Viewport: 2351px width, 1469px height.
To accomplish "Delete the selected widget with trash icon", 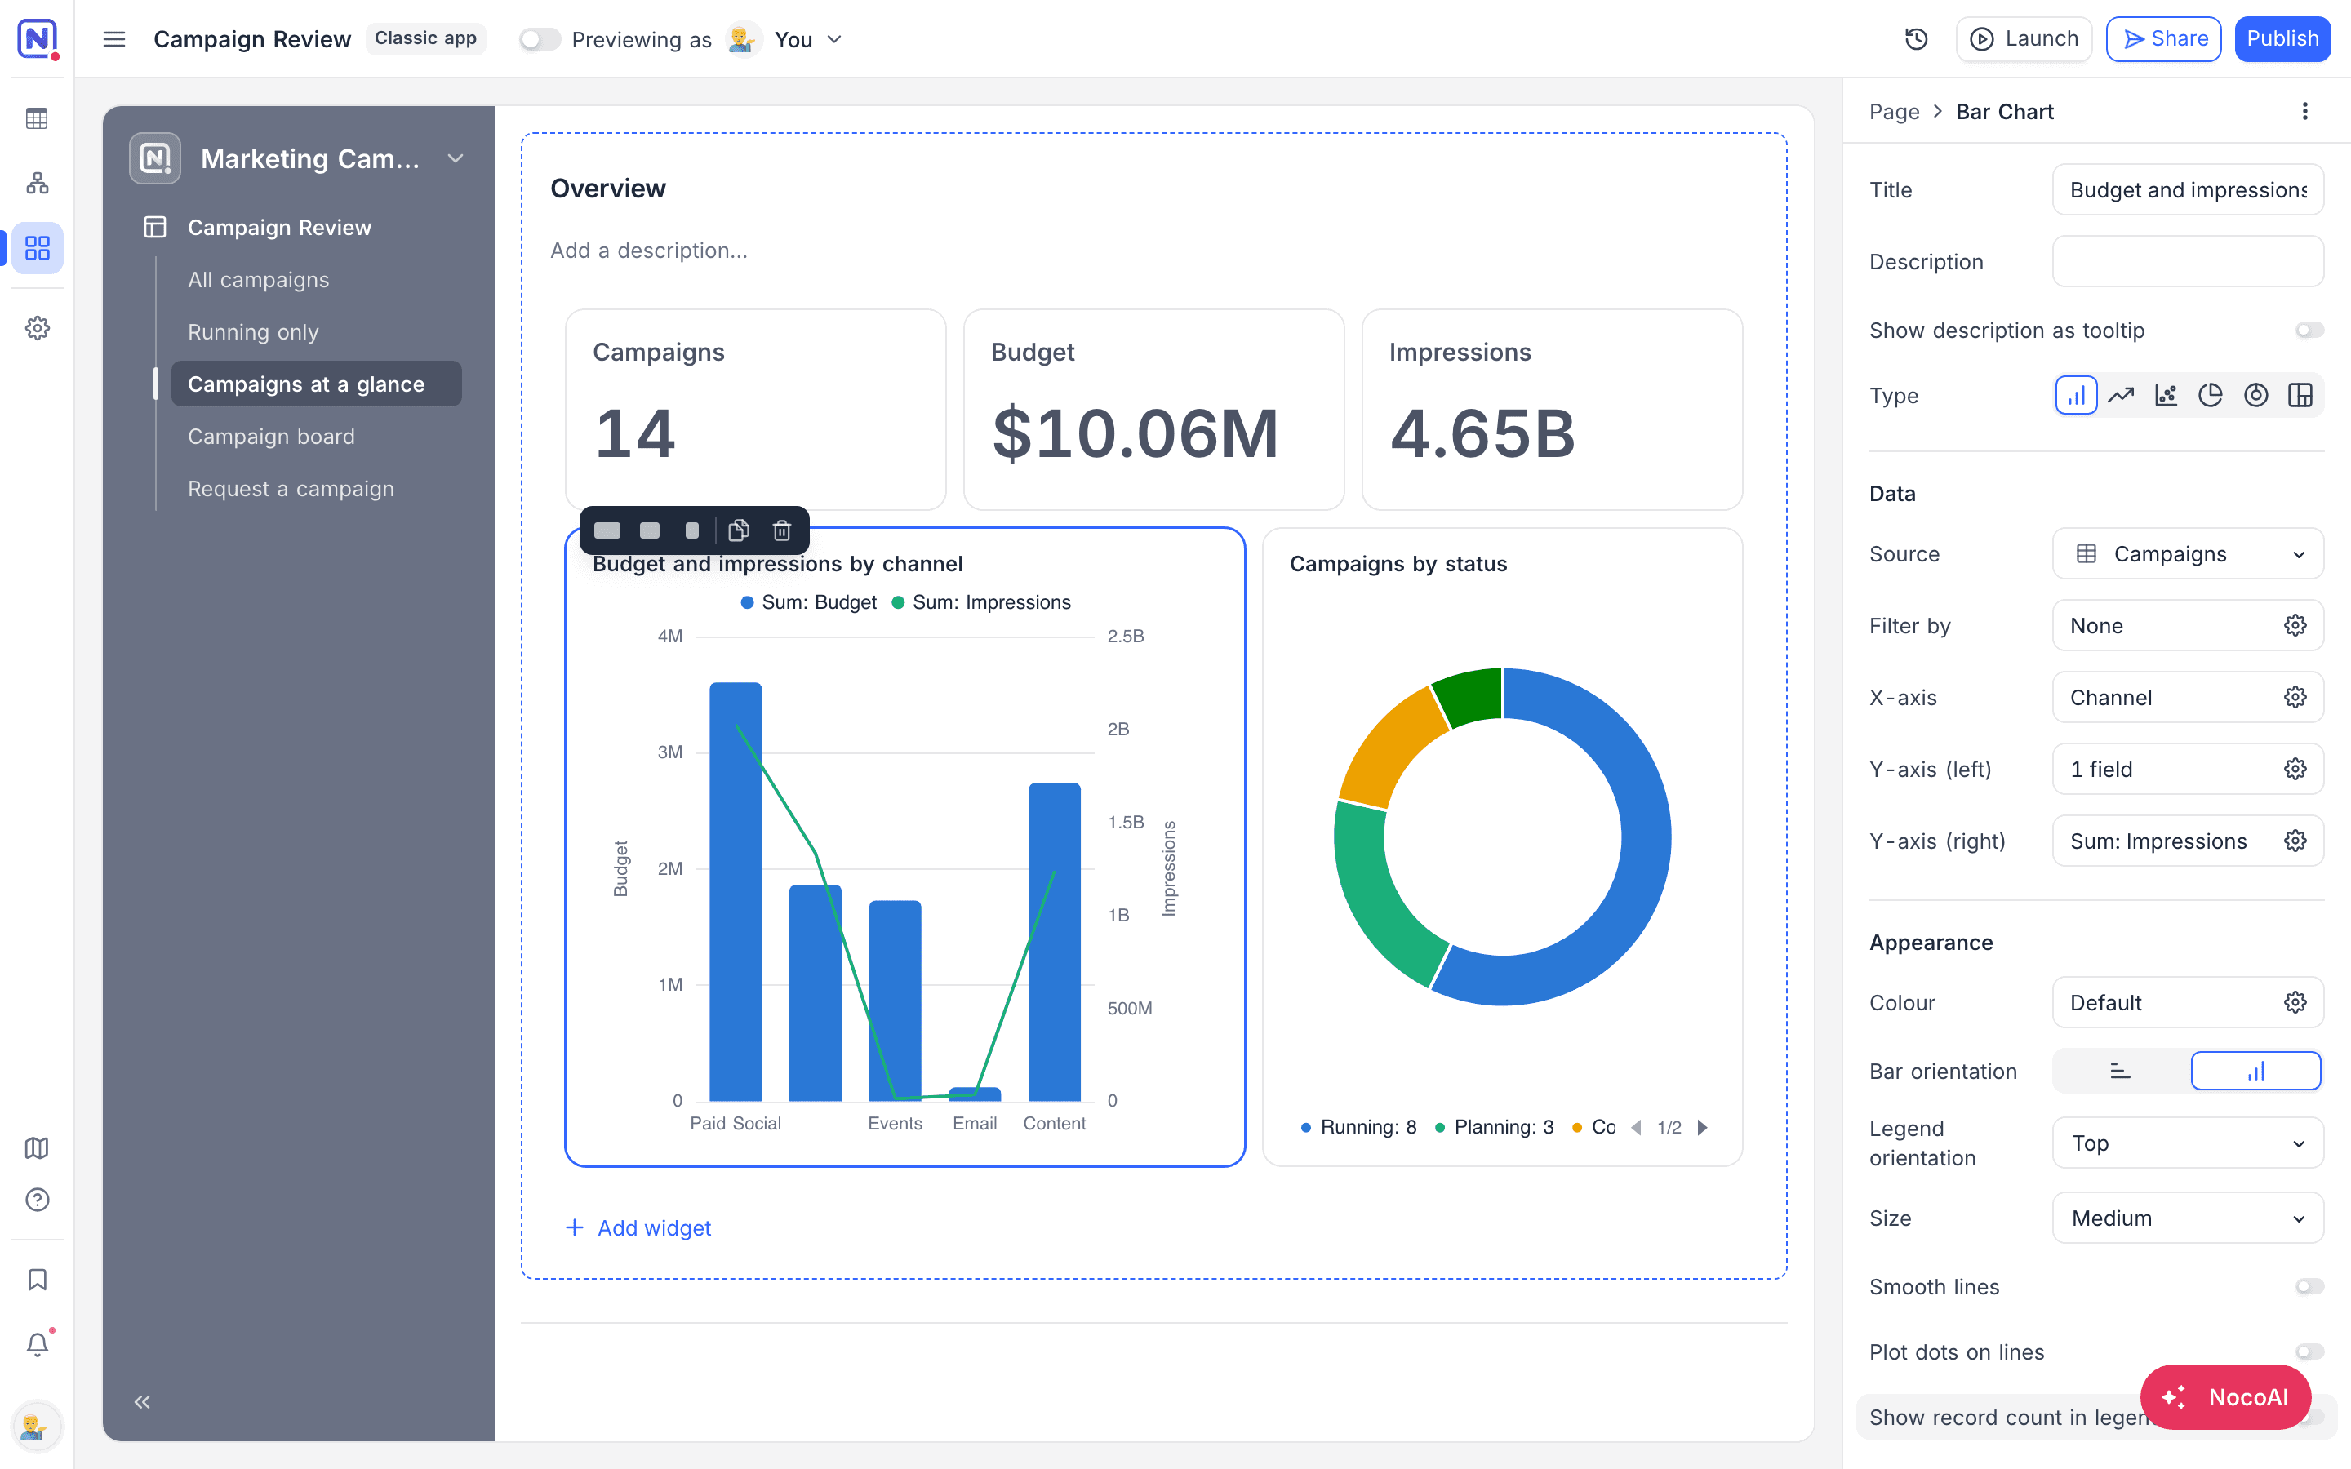I will [x=781, y=530].
